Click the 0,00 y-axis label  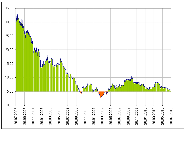point(10,105)
